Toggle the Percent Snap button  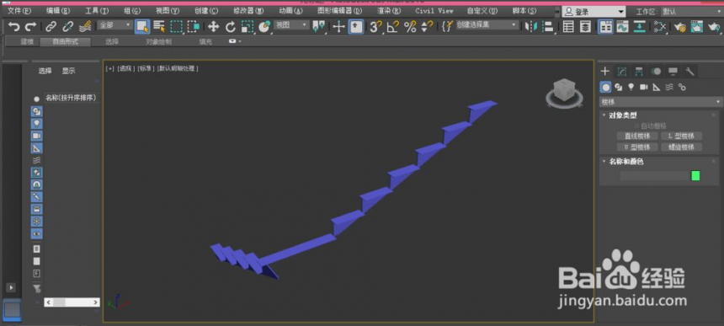[410, 27]
